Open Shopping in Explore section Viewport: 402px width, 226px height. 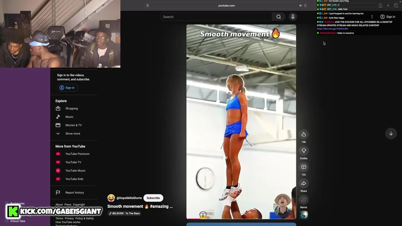tap(72, 109)
